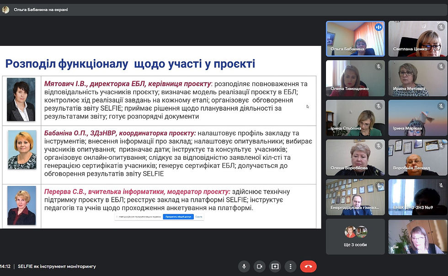448x276 pixels.
Task: Click 'Прекратить общий доступ' blue button
Action: pos(178,217)
